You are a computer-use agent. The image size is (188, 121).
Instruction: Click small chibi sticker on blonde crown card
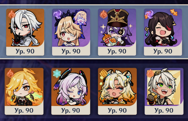pos(80,17)
